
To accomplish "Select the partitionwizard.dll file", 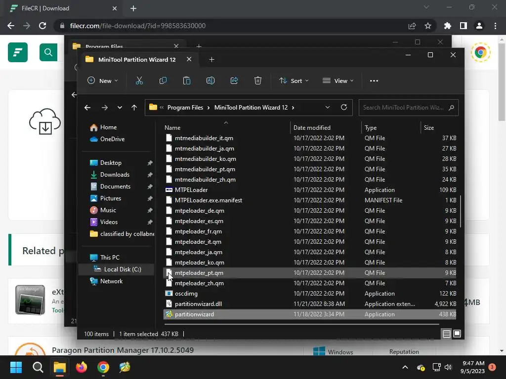I will [309, 304].
